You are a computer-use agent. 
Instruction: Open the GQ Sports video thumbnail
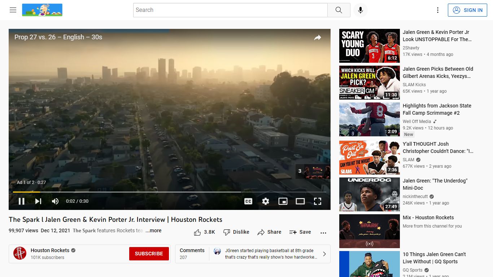[370, 264]
